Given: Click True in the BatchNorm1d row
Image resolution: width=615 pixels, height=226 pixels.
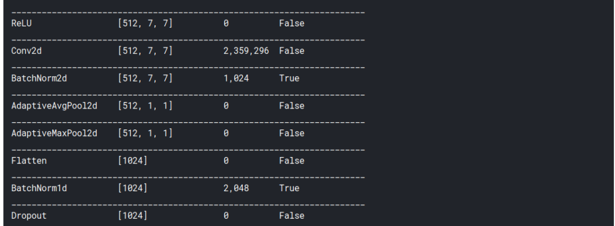Looking at the screenshot, I should (x=289, y=188).
